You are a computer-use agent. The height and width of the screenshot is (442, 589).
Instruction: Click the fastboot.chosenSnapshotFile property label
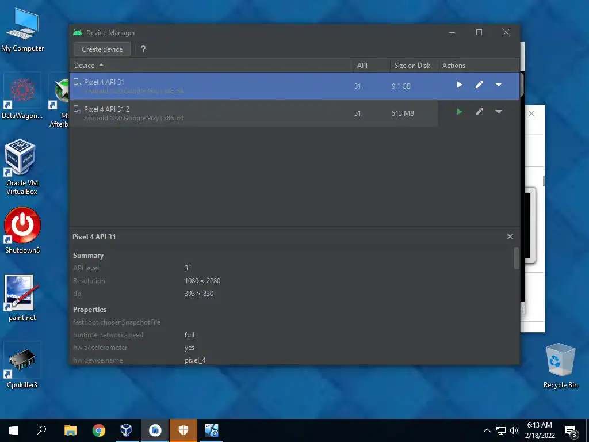pos(117,322)
